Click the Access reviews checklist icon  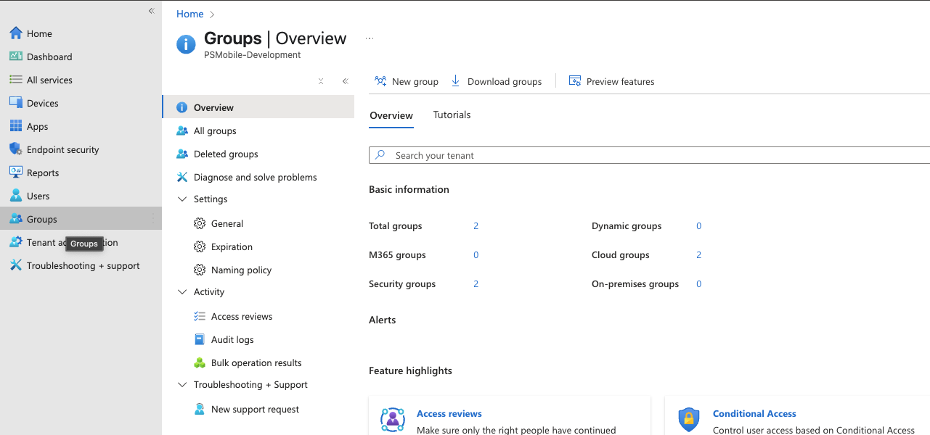200,316
